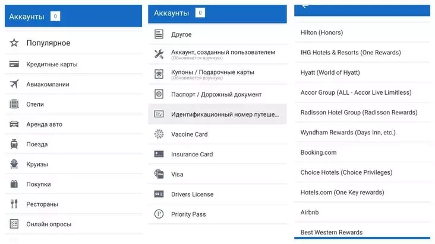Choose the Vaccine Card entry
Screen dimensions: 435x244
click(x=218, y=134)
